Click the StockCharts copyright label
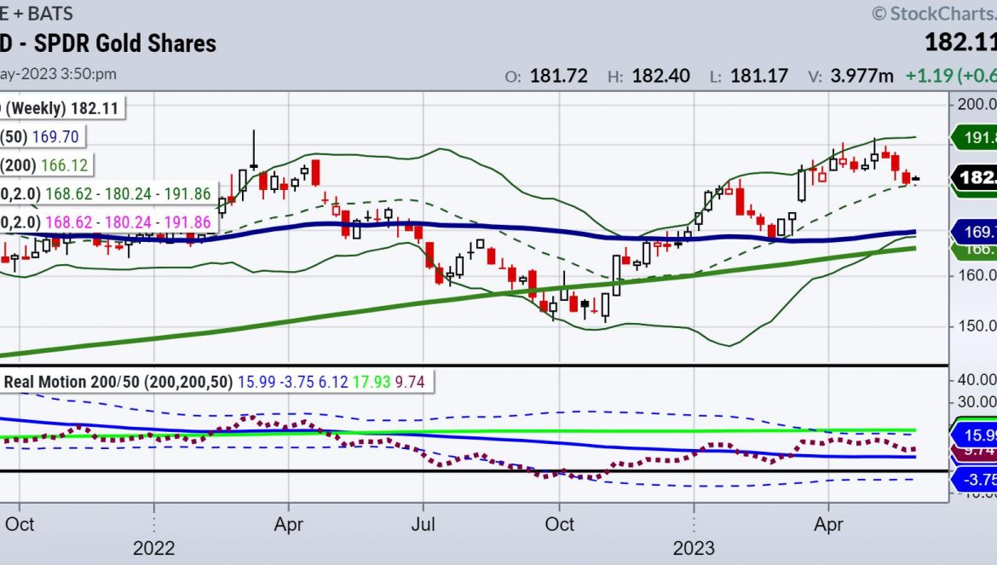 click(934, 14)
